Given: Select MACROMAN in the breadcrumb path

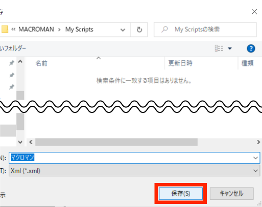Looking at the screenshot, I should (x=36, y=29).
